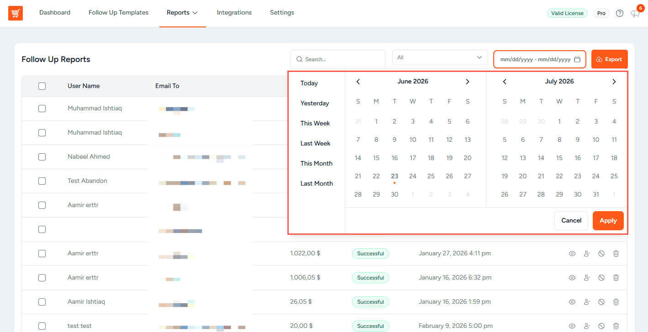Check the Aamir Ishtiaq row checkbox
The height and width of the screenshot is (332, 648).
pyautogui.click(x=42, y=302)
